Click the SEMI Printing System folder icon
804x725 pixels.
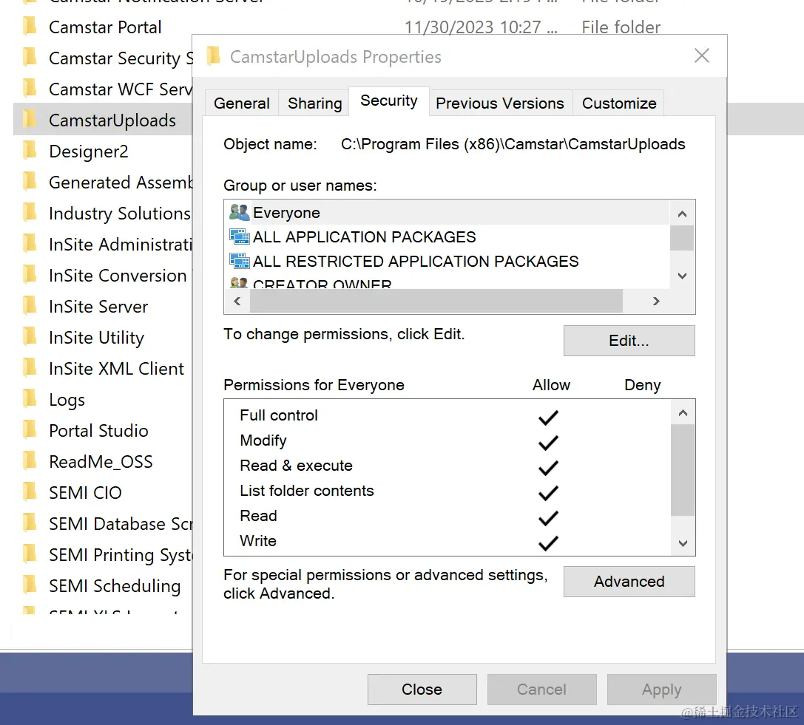click(30, 554)
